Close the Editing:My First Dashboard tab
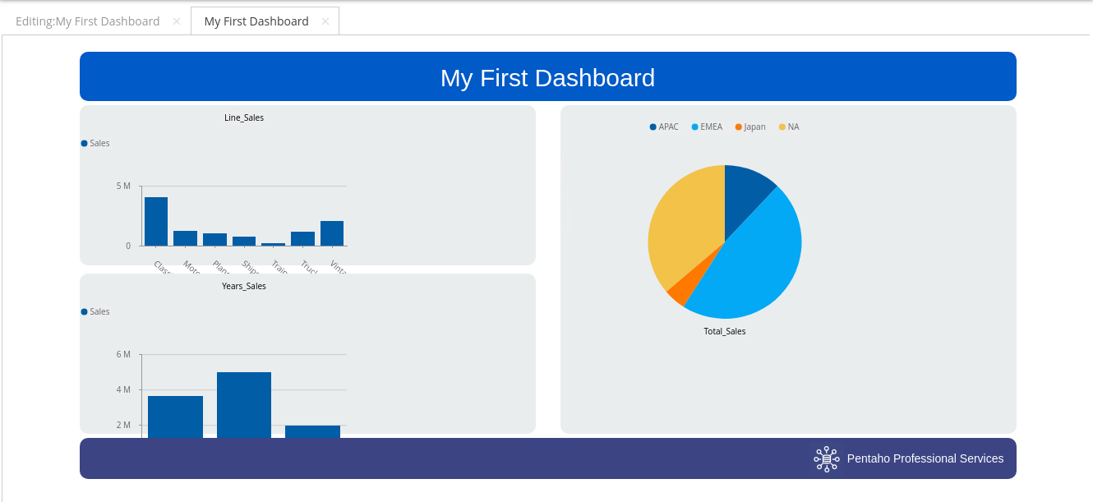The width and height of the screenshot is (1093, 502). point(176,21)
